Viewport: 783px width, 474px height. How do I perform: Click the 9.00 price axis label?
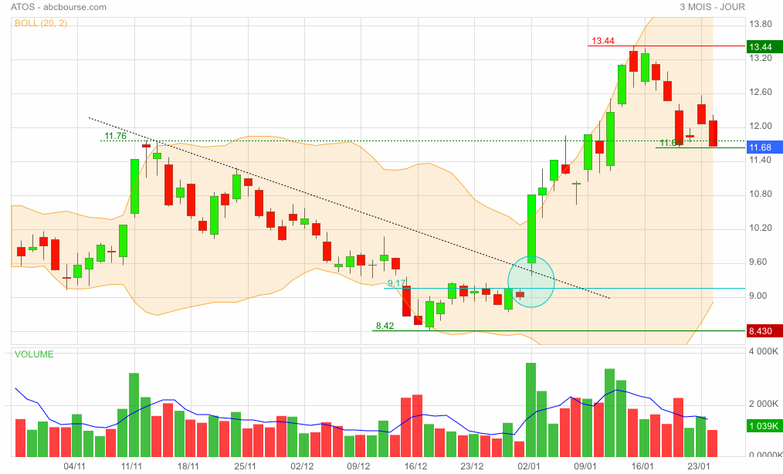[758, 296]
